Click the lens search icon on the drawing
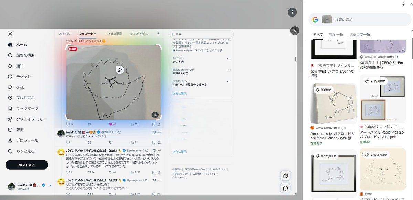 coord(120,70)
